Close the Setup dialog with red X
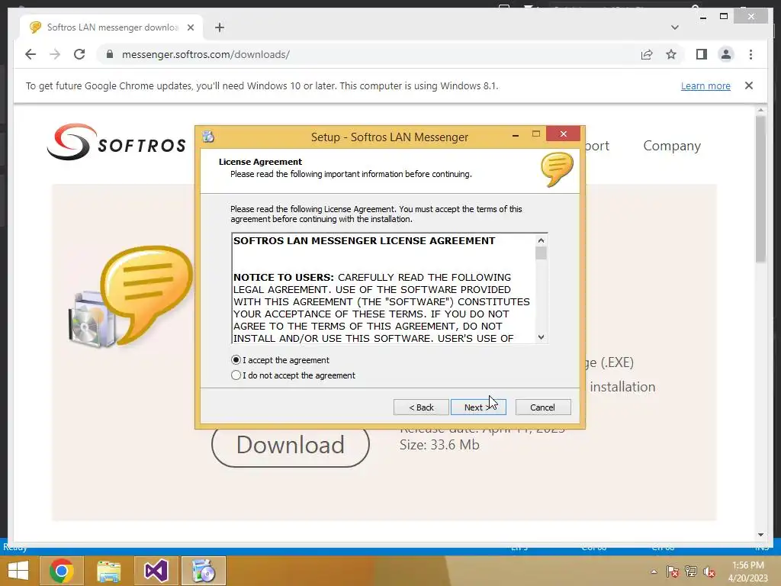 [x=564, y=134]
